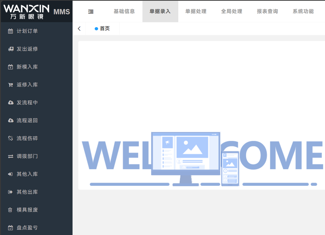The width and height of the screenshot is (325, 235).
Task: Click the calendar-check icon beside 盘点盈亏
Action: (x=11, y=228)
